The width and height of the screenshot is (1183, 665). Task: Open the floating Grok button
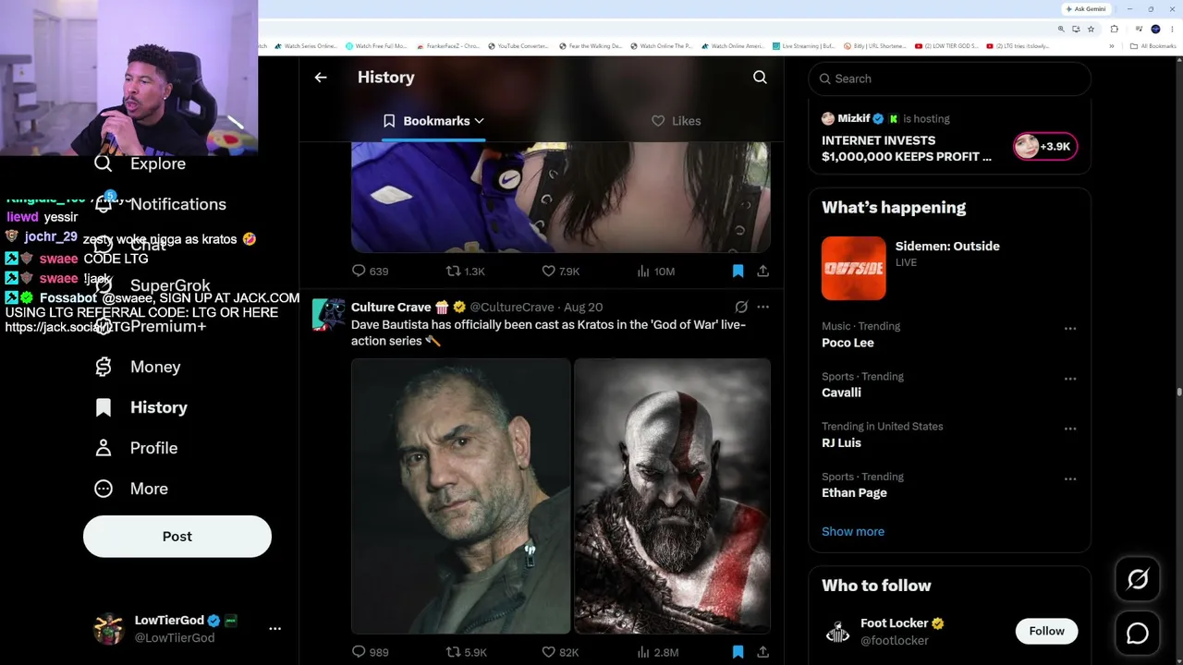click(1138, 579)
